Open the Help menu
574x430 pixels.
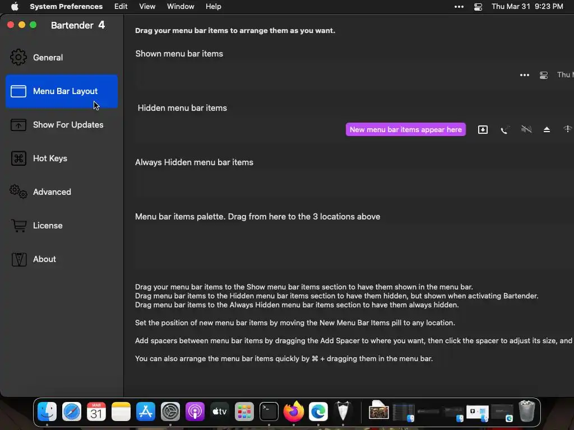214,7
